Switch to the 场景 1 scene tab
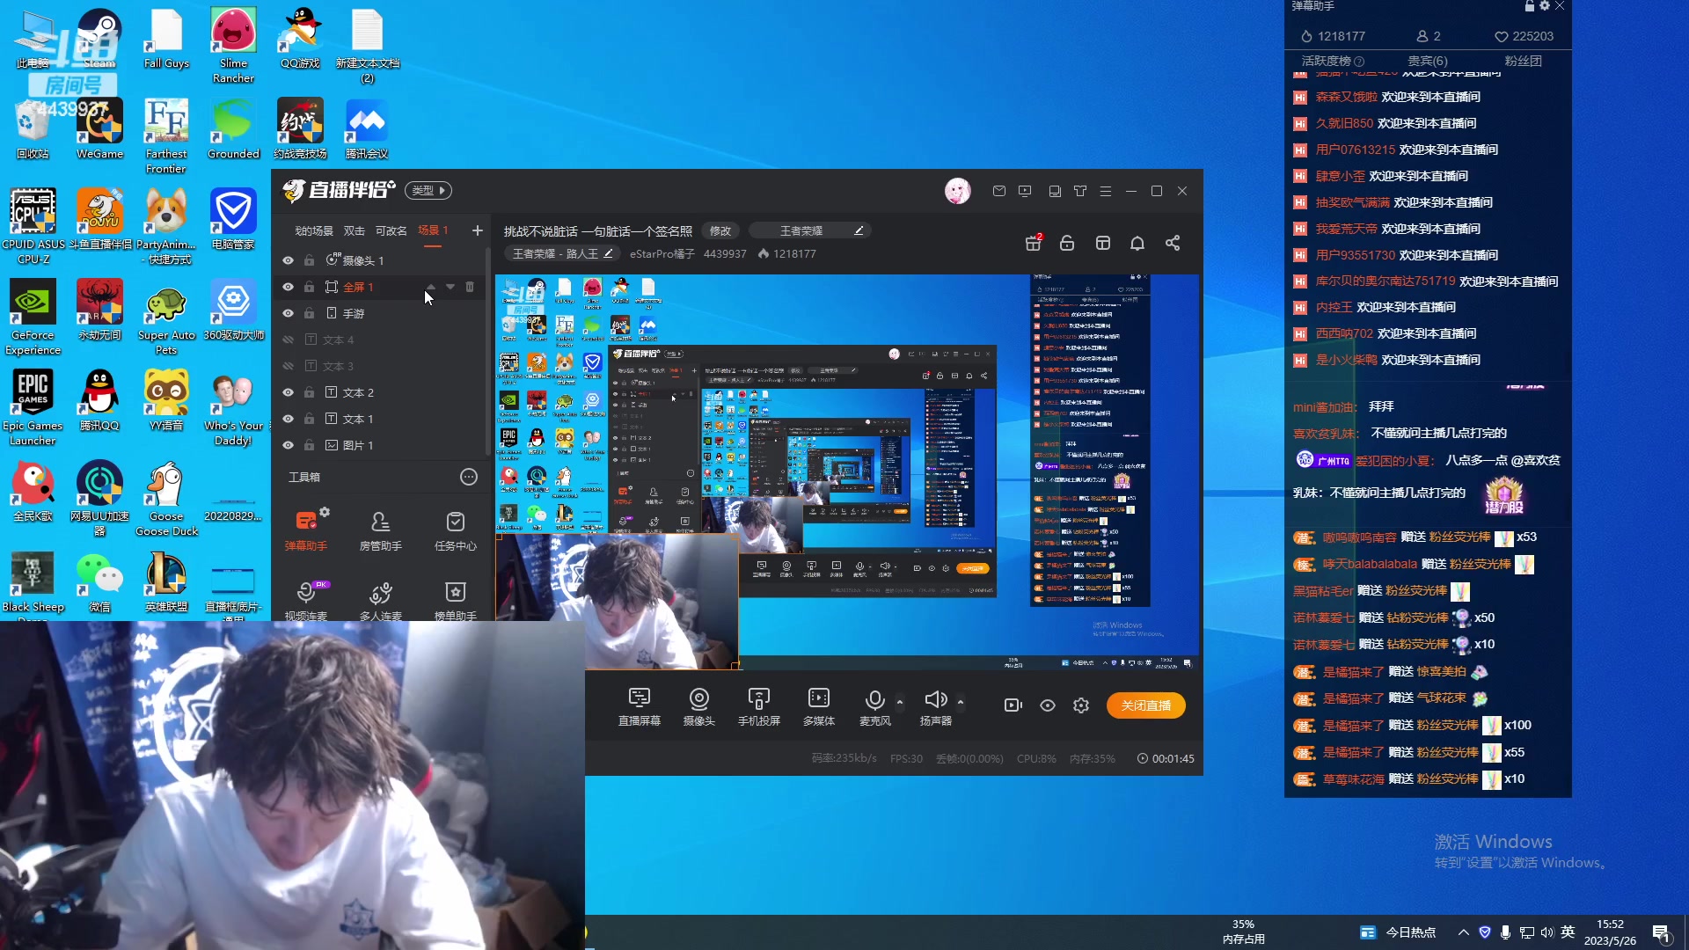Screen dimensions: 1689x950 tap(433, 230)
